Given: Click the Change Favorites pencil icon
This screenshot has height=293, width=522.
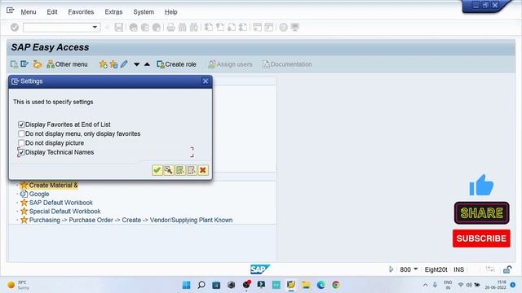Looking at the screenshot, I should (124, 64).
